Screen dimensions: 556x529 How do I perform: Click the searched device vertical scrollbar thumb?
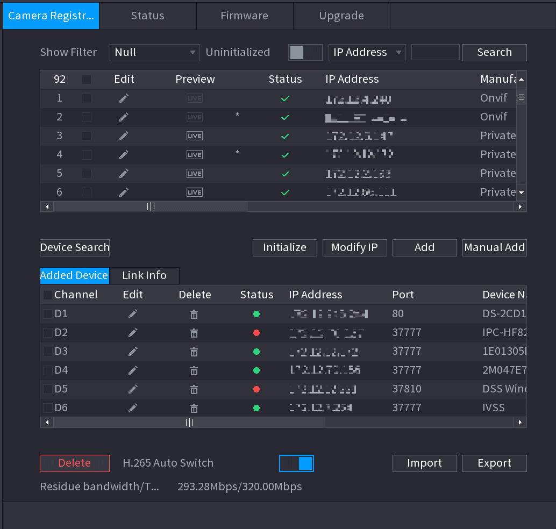[521, 97]
